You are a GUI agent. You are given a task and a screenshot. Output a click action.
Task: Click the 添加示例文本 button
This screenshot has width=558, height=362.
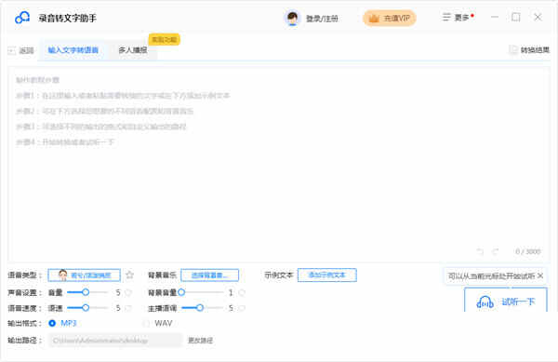327,275
